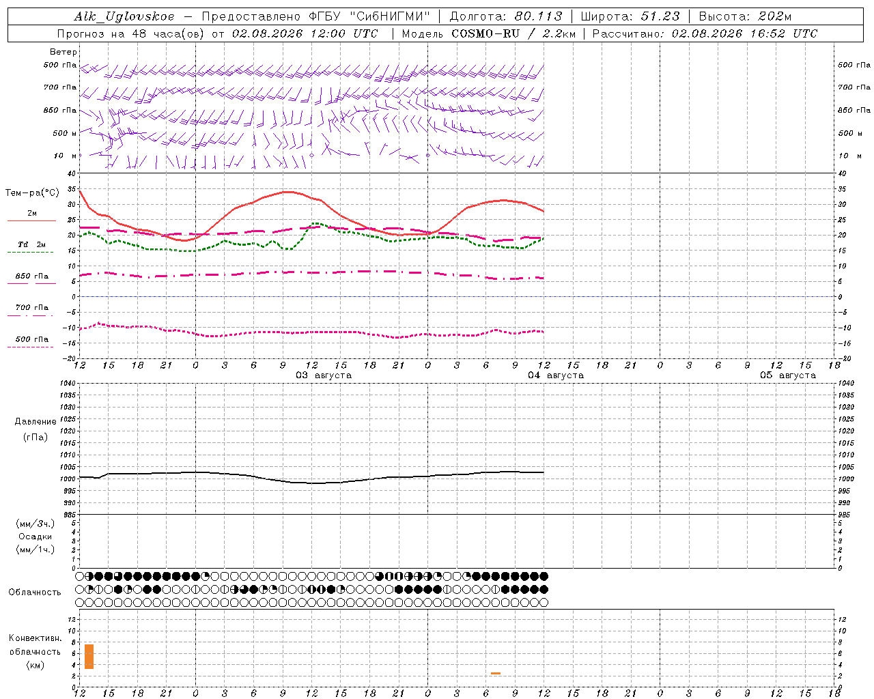Click the 04 августа date label
The width and height of the screenshot is (874, 699).
point(556,375)
